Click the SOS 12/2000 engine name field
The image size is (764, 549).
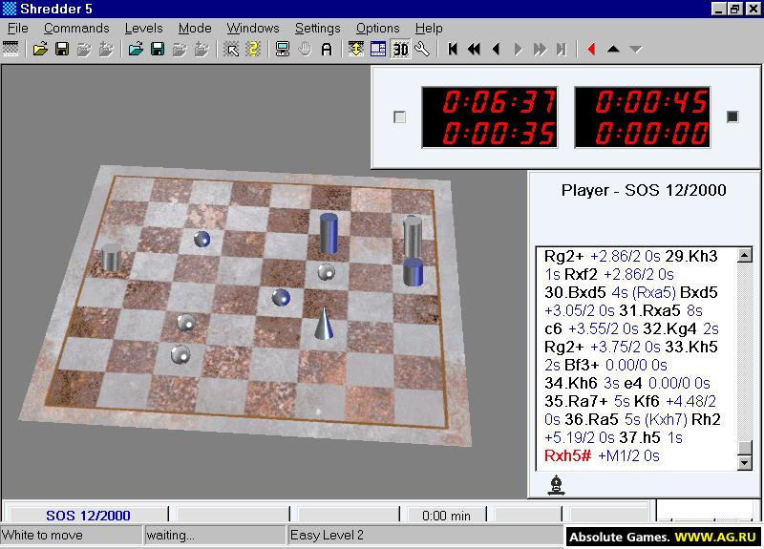88,516
